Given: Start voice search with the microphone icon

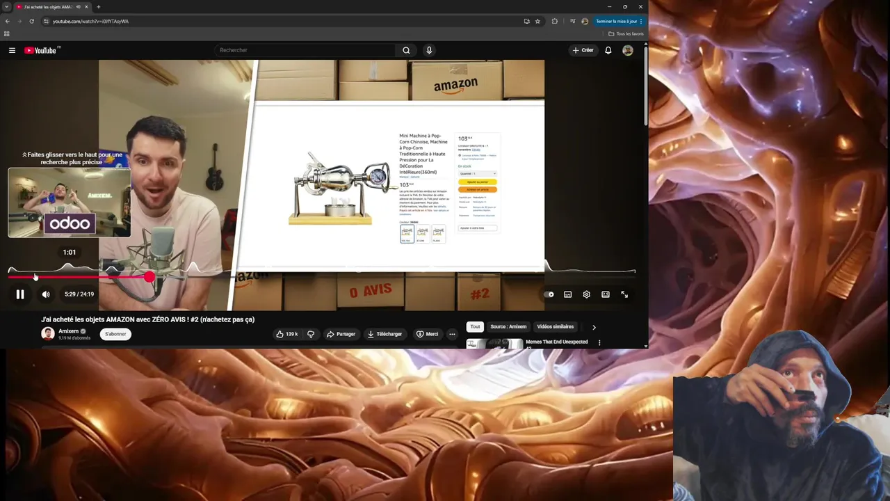Looking at the screenshot, I should pos(429,50).
